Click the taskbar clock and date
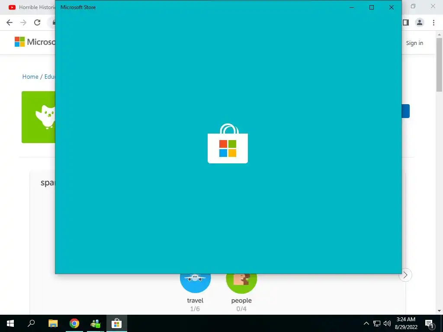 pos(406,323)
